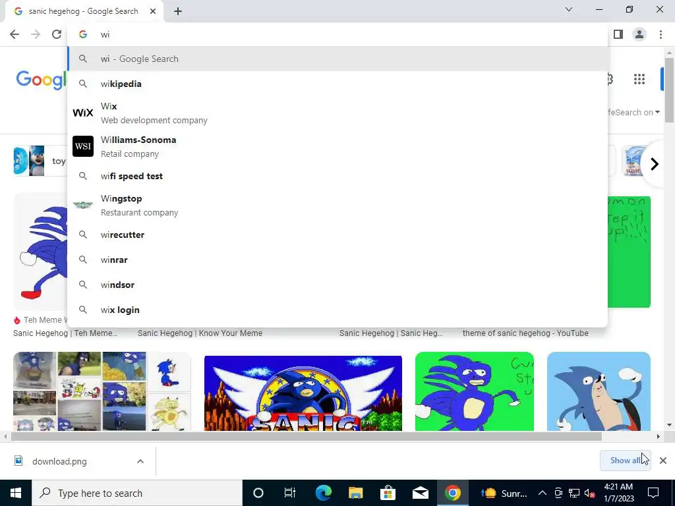Launch Microsoft Edge from the taskbar
The height and width of the screenshot is (506, 675).
click(x=323, y=493)
